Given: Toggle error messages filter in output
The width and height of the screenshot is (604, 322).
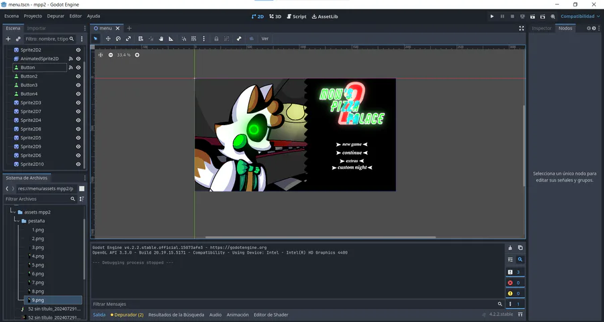Looking at the screenshot, I should coord(514,283).
